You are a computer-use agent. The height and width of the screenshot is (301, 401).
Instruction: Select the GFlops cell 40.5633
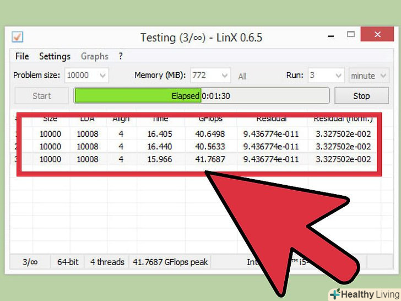[x=210, y=147]
